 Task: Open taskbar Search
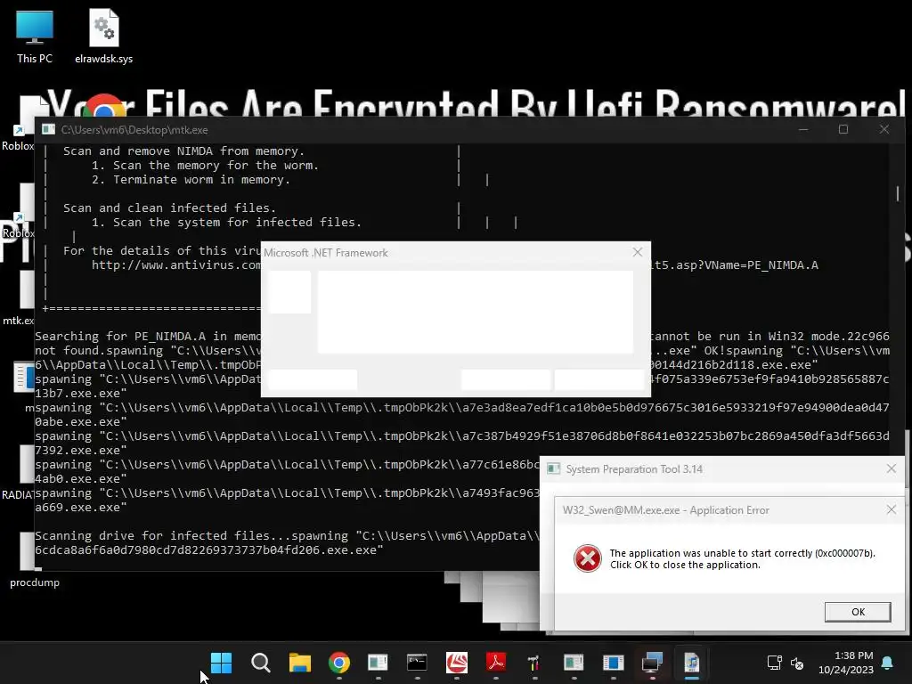click(261, 663)
